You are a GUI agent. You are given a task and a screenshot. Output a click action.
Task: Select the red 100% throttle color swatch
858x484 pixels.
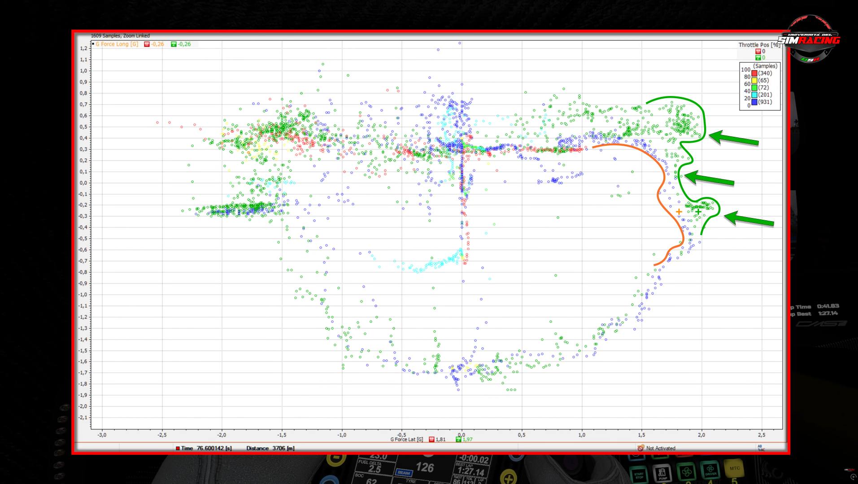[x=754, y=73]
